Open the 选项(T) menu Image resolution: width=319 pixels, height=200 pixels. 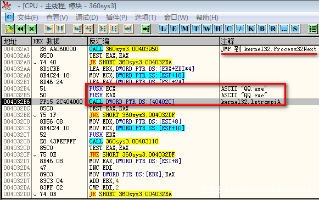(x=145, y=18)
